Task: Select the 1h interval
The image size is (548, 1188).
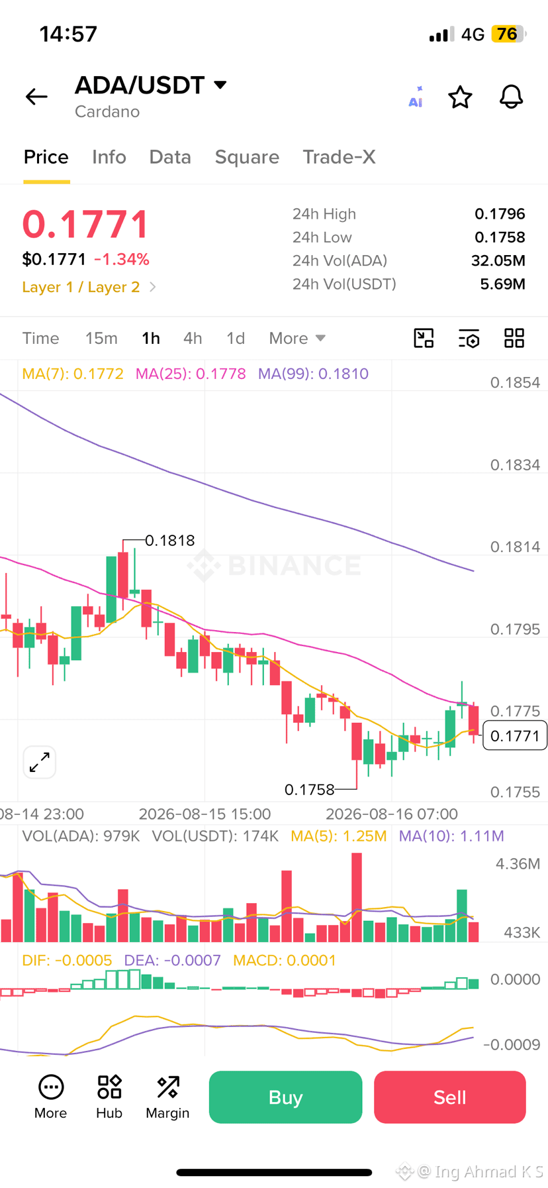Action: [x=151, y=338]
